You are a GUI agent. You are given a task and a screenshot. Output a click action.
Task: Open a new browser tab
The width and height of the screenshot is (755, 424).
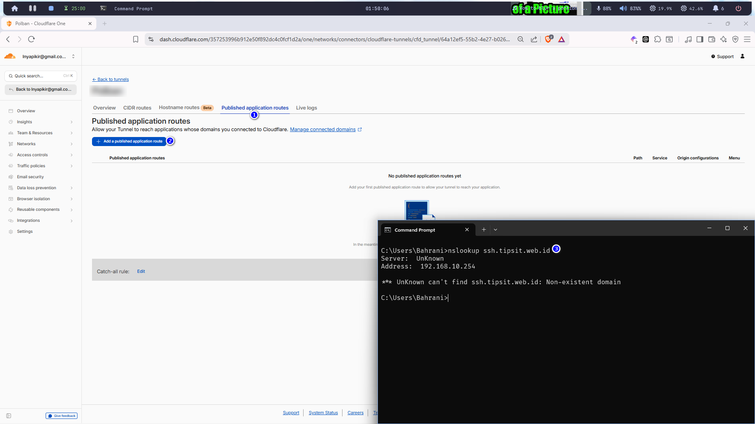(x=105, y=24)
